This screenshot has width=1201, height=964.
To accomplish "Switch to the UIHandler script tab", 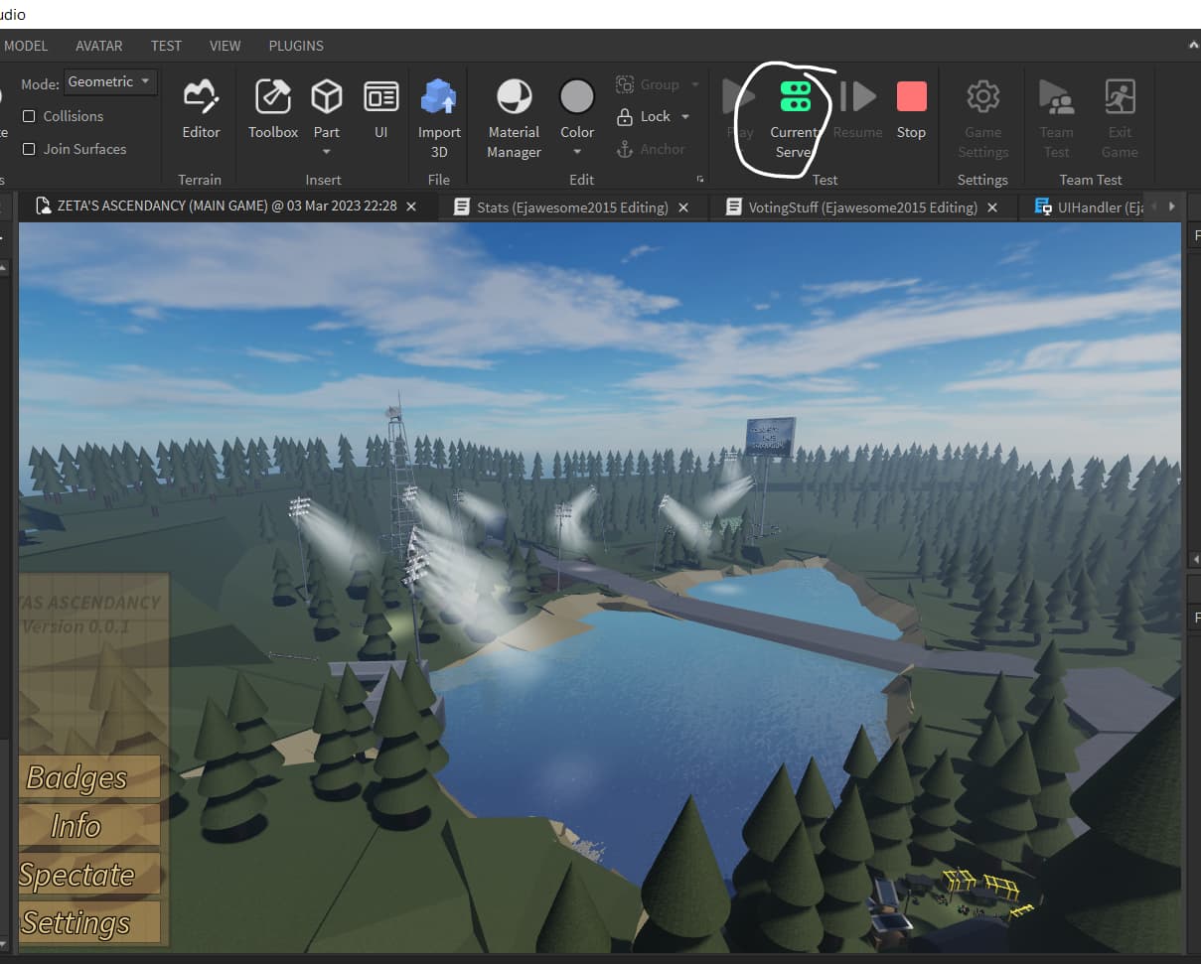I will (x=1090, y=207).
